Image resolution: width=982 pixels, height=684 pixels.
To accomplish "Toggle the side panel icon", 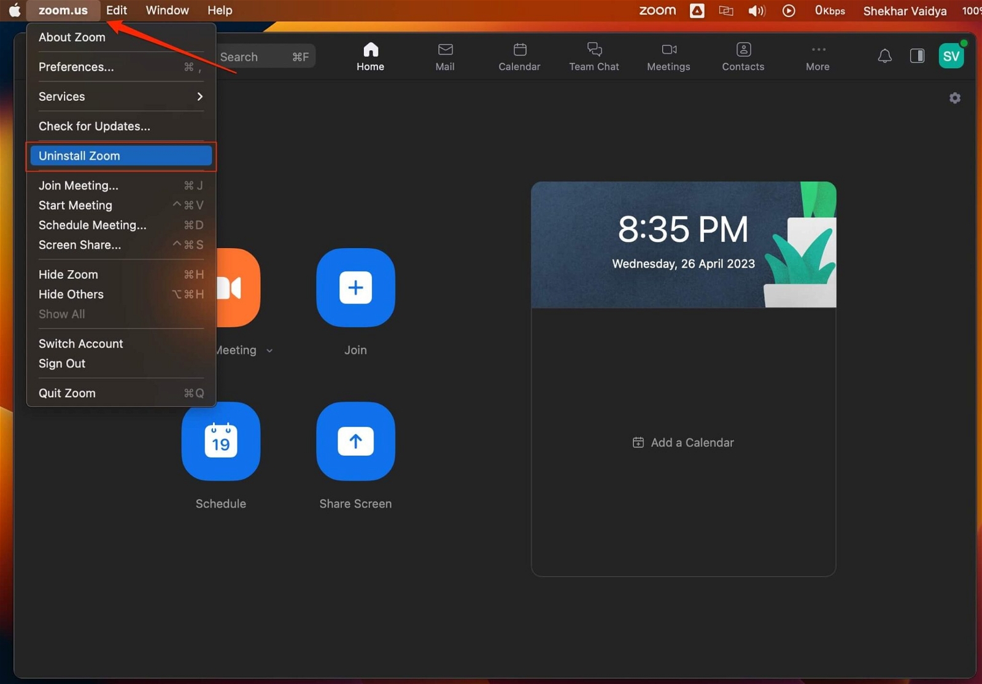I will point(917,56).
